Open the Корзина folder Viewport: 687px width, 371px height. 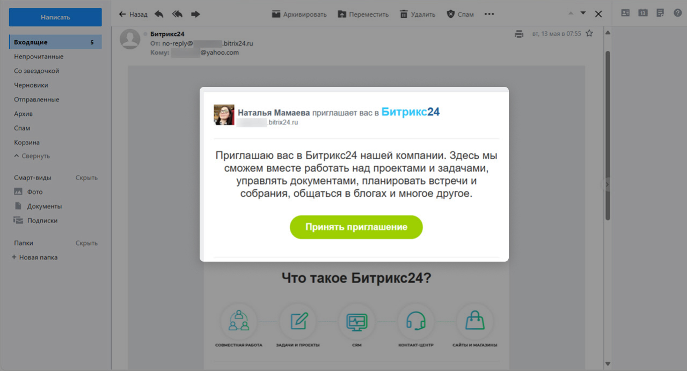27,143
